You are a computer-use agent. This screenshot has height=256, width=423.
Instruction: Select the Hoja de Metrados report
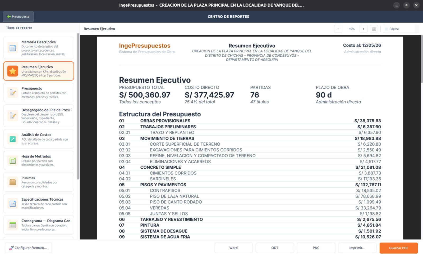coord(39,160)
